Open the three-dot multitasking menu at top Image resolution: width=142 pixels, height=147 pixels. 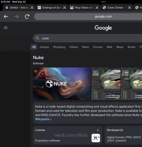(103, 2)
